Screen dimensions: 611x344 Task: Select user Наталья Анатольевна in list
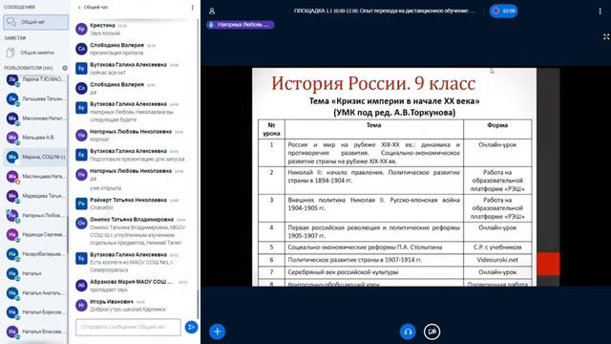pyautogui.click(x=35, y=293)
